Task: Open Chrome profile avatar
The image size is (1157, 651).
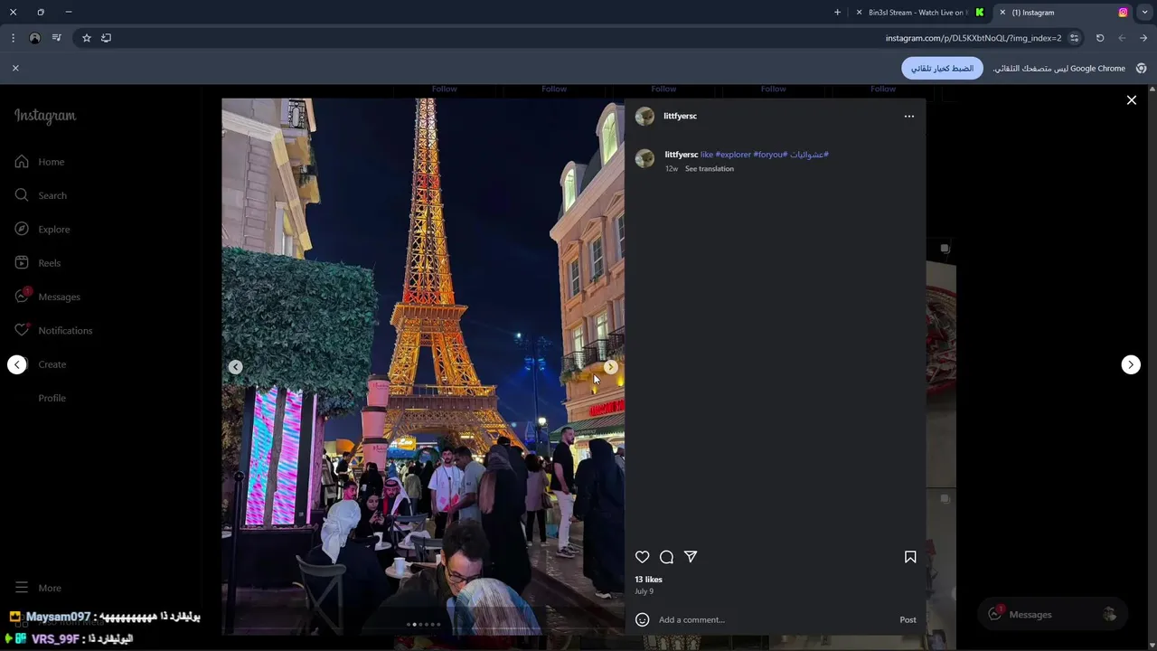Action: tap(34, 38)
